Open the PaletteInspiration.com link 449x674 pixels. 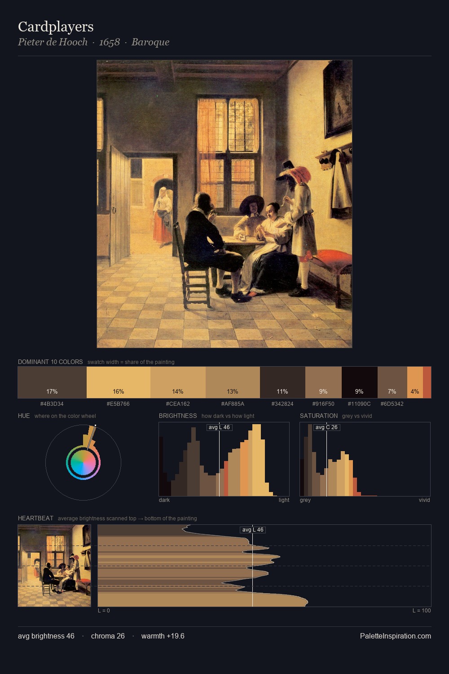click(396, 636)
